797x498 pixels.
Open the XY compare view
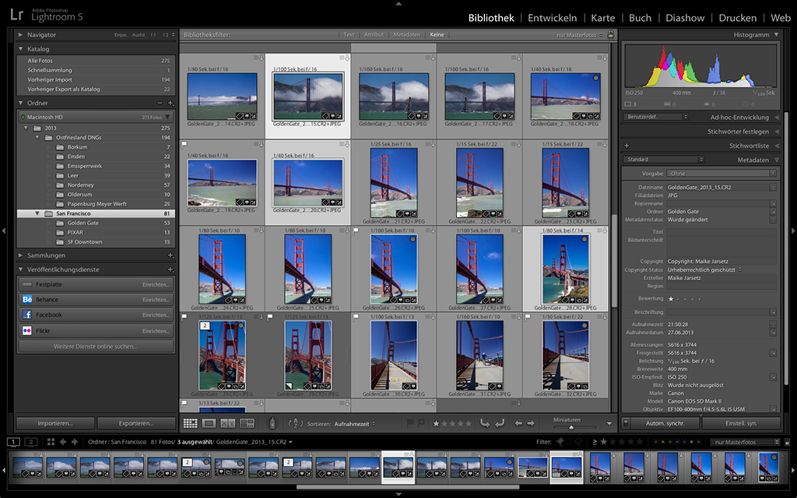pyautogui.click(x=228, y=423)
